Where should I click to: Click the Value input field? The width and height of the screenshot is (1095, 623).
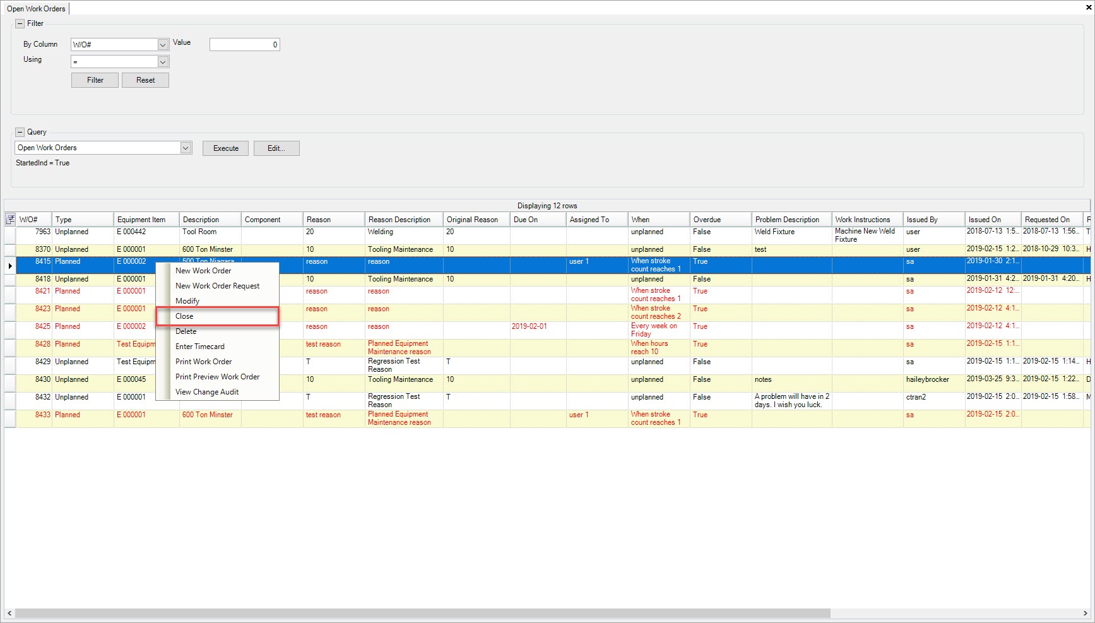(244, 45)
